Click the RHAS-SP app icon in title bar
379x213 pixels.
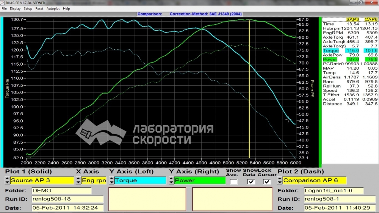[2, 3]
